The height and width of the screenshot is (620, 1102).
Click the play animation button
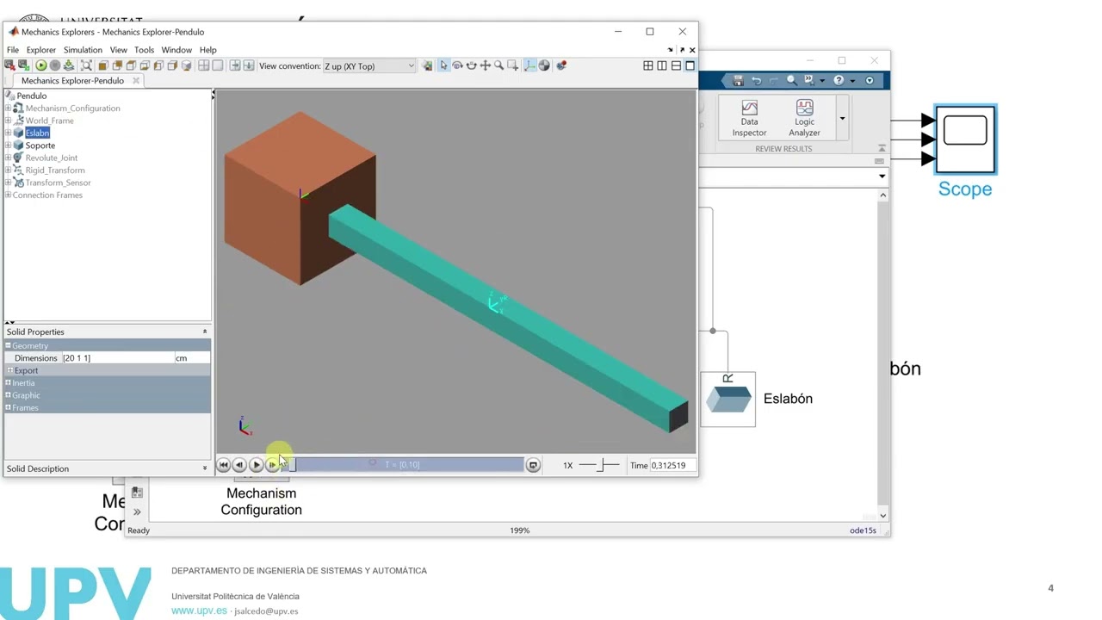256,465
